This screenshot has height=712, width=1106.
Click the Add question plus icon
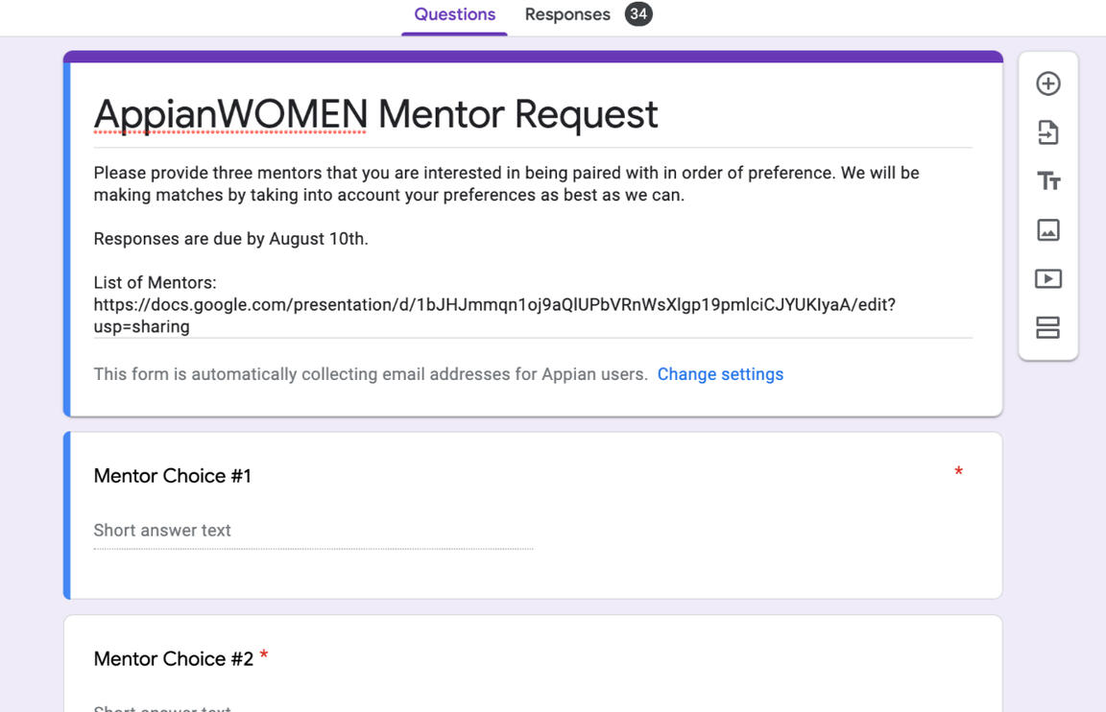[1047, 83]
